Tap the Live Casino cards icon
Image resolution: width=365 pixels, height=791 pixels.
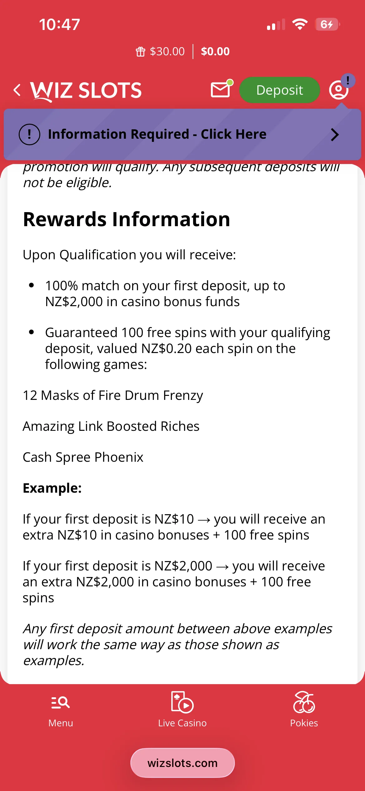tap(182, 702)
